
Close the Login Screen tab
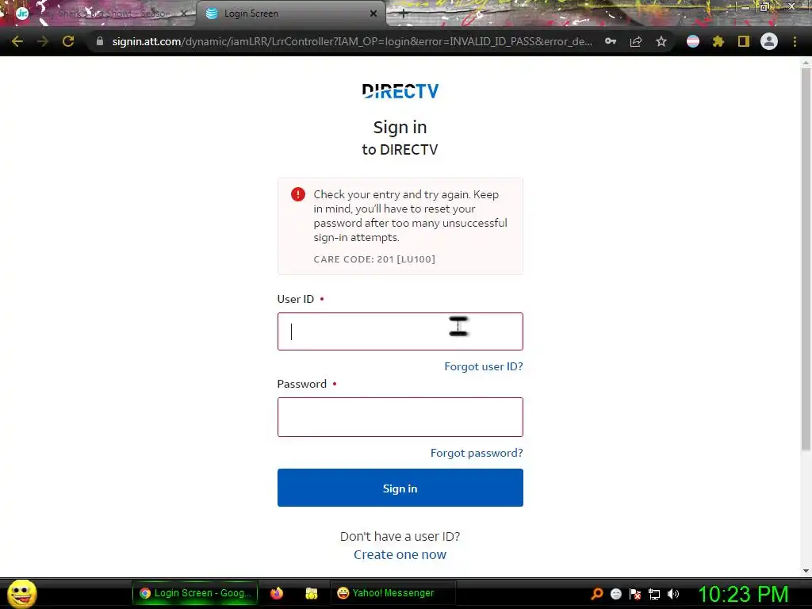373,13
